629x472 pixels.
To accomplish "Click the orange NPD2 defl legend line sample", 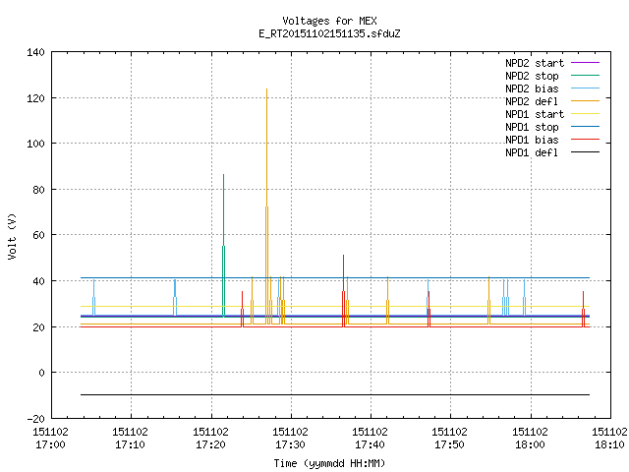I will coord(585,101).
